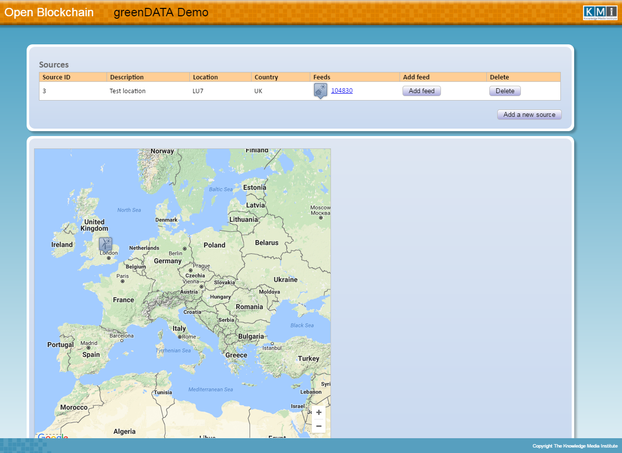Click the Source ID column header

click(56, 77)
